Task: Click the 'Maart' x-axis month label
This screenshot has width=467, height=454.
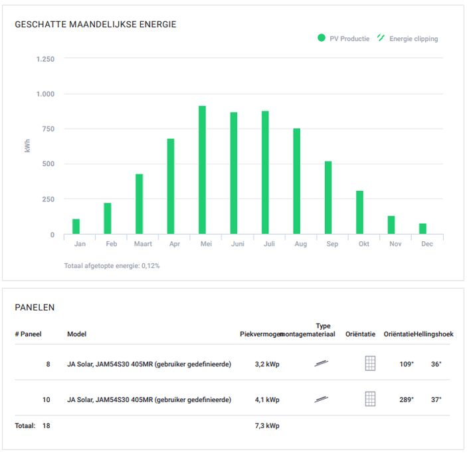Action: tap(143, 244)
